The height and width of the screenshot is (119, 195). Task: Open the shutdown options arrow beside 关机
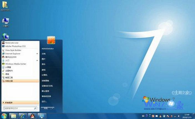pos(53,108)
